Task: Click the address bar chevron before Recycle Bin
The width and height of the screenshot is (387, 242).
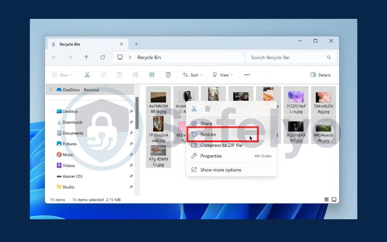Action: point(130,57)
